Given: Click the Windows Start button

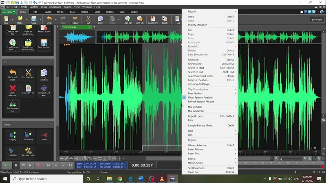Looking at the screenshot, I should [x=5, y=179].
